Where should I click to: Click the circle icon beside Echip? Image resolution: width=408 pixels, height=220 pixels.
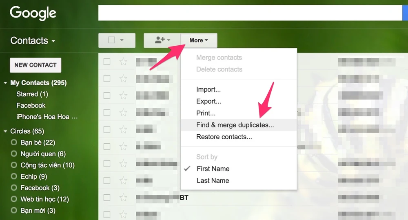pos(14,177)
